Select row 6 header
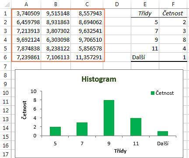This screenshot has height=158, width=189. (x=6, y=57)
